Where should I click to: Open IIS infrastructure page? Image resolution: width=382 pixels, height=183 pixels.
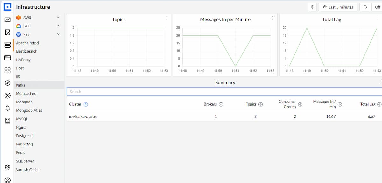pos(18,77)
